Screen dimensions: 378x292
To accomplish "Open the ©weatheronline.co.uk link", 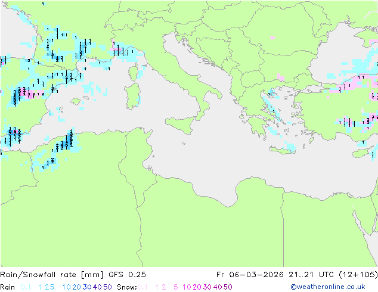I will pyautogui.click(x=328, y=287).
